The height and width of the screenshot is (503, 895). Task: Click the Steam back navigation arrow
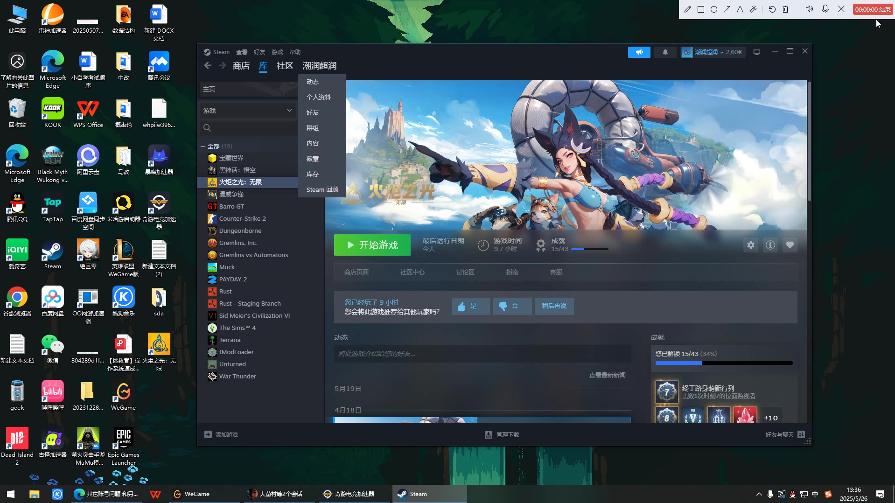(x=208, y=66)
